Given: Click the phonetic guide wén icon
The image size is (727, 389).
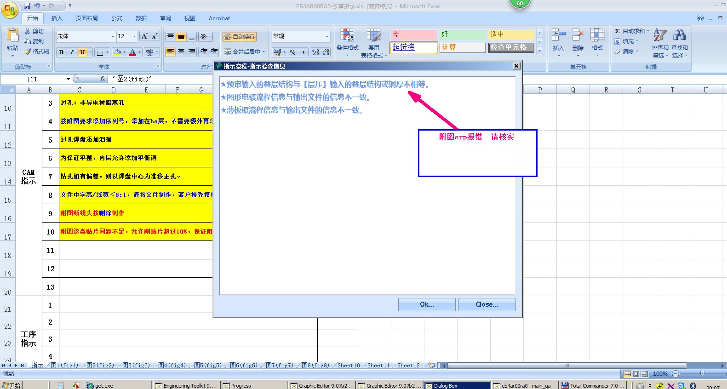Looking at the screenshot, I should [150, 52].
